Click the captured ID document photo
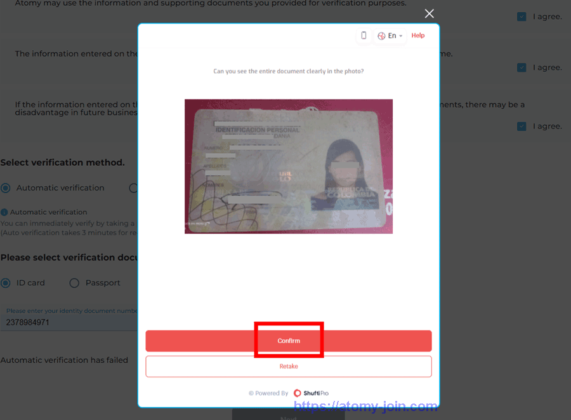Viewport: 571px width, 420px height. point(289,166)
